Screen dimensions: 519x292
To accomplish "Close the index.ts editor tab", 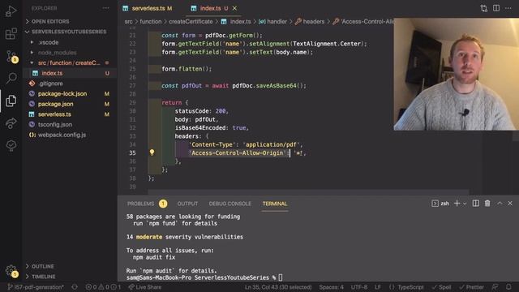I will tap(234, 8).
